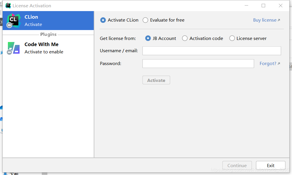Click the Exit button
292x175 pixels.
tap(271, 165)
